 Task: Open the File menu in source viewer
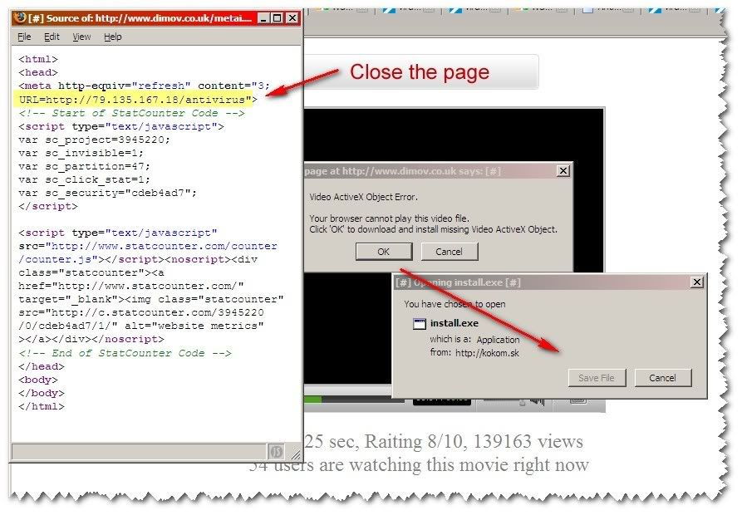tap(24, 37)
